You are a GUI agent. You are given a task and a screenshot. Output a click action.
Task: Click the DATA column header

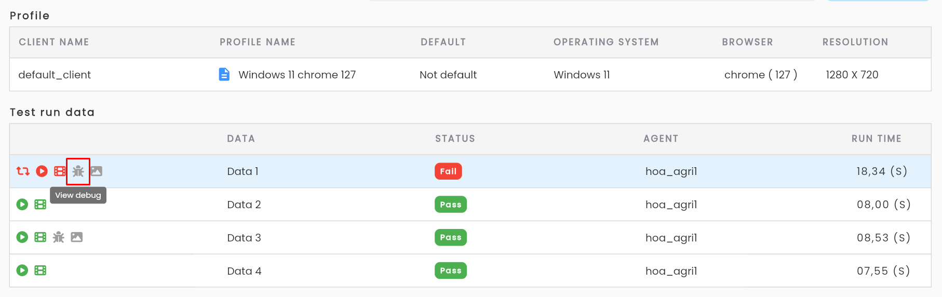click(x=241, y=139)
